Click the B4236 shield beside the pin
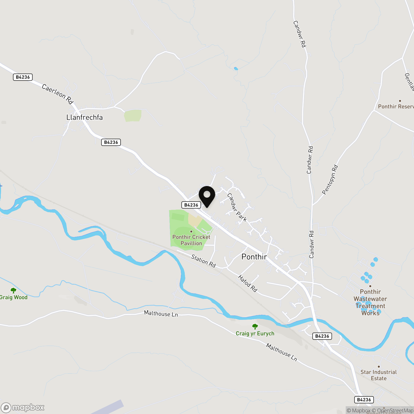 (x=191, y=205)
